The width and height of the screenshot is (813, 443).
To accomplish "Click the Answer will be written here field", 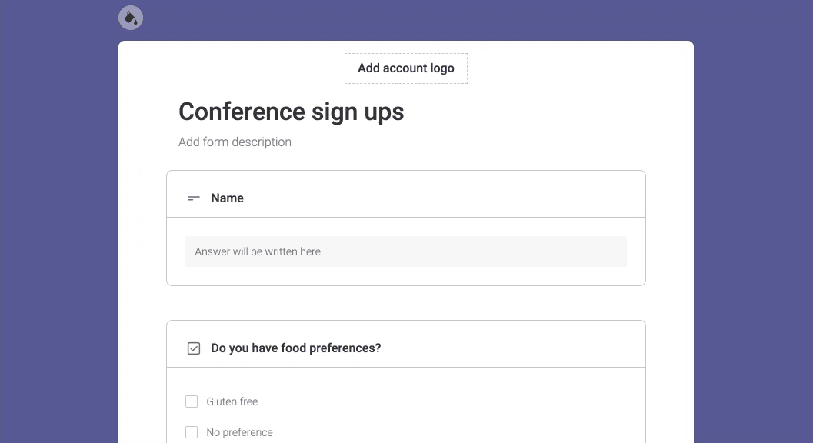I will [406, 251].
